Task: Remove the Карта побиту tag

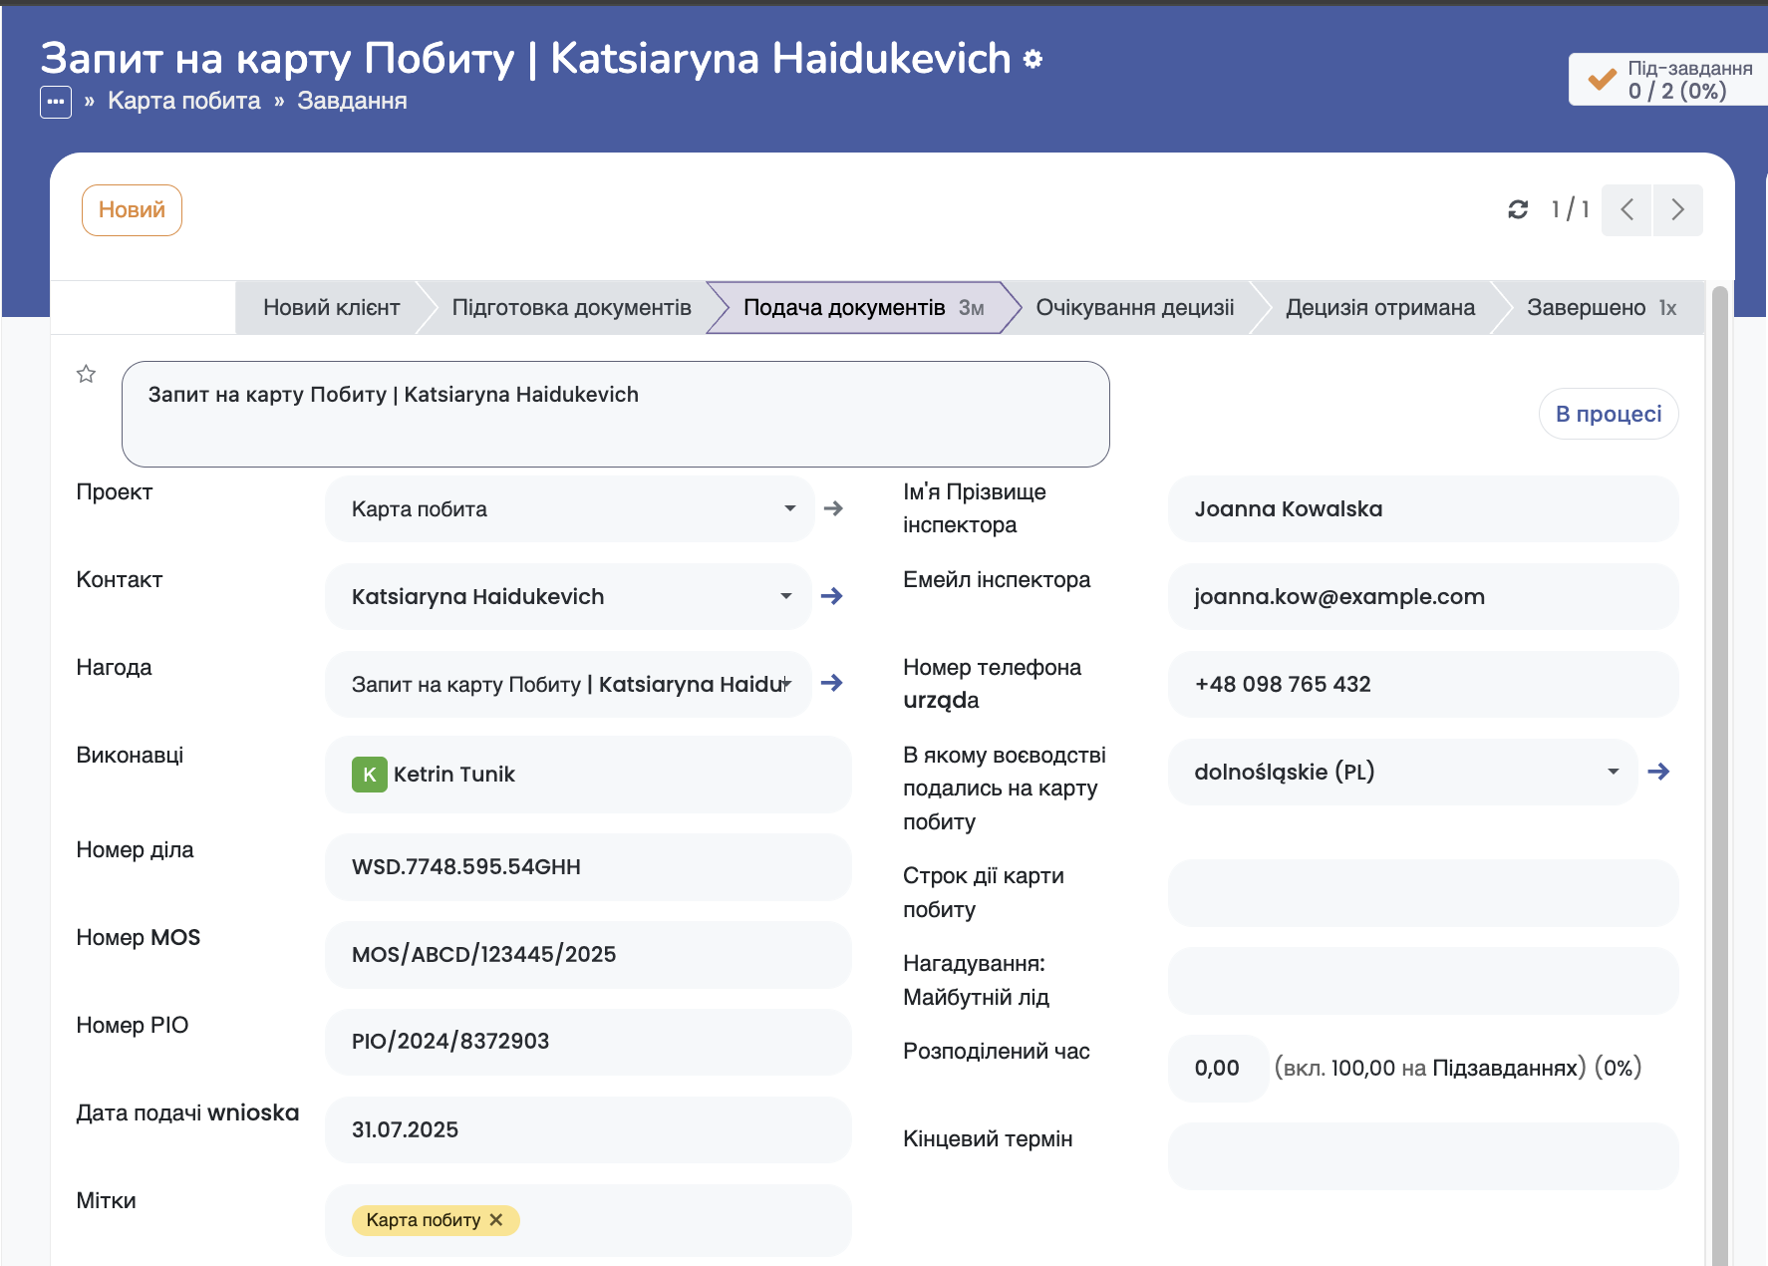Action: coord(496,1220)
